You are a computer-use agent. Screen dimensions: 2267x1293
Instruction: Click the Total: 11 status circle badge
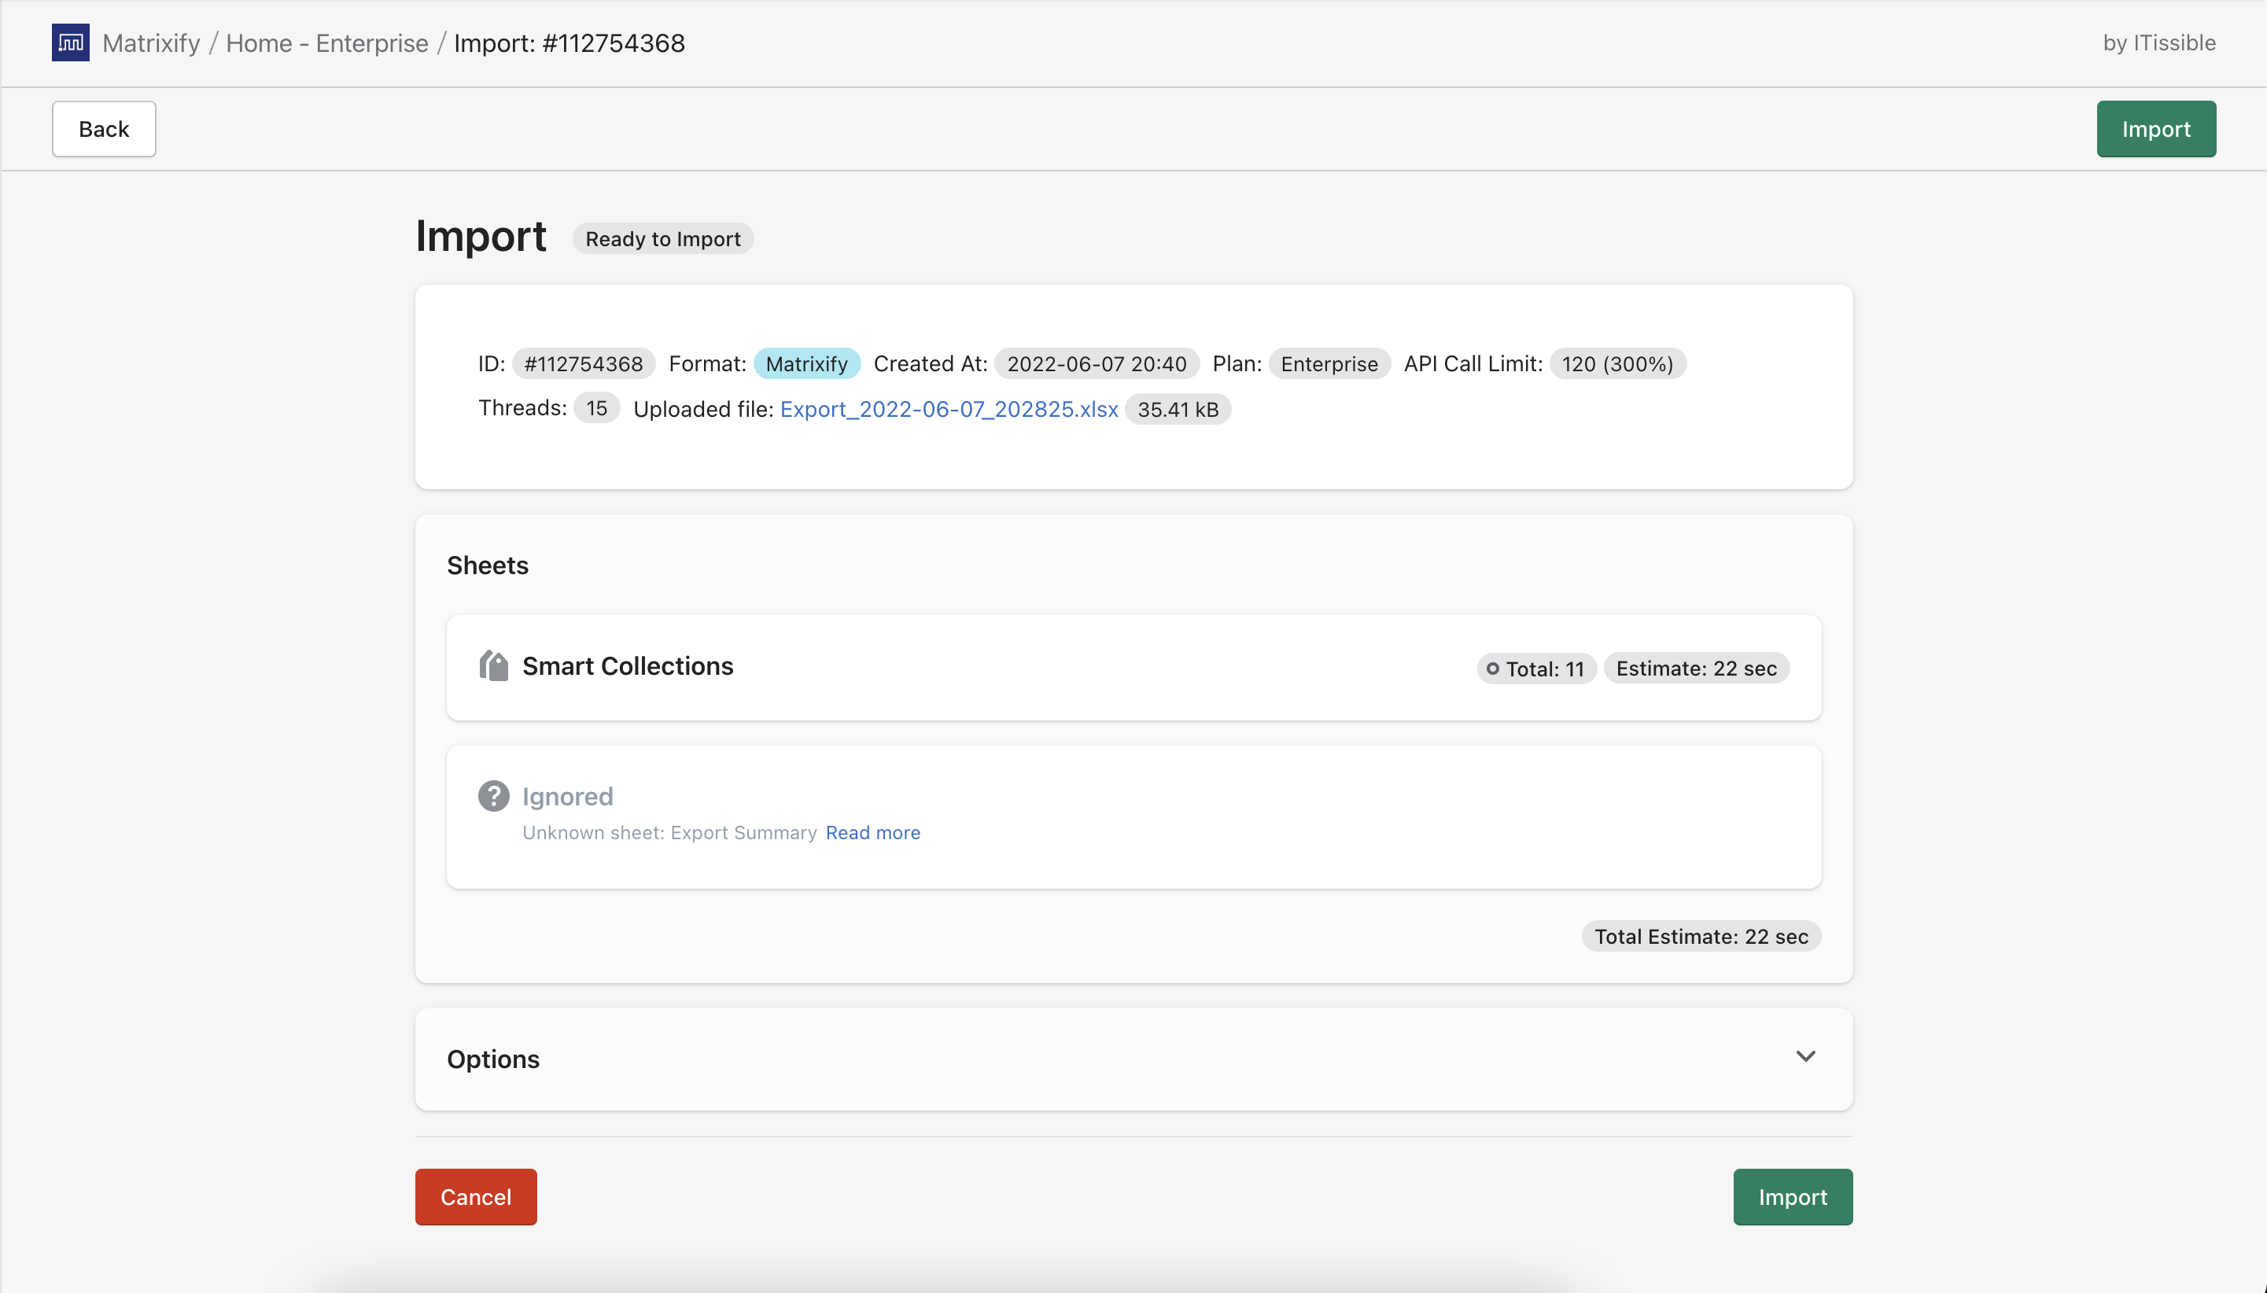(1536, 669)
